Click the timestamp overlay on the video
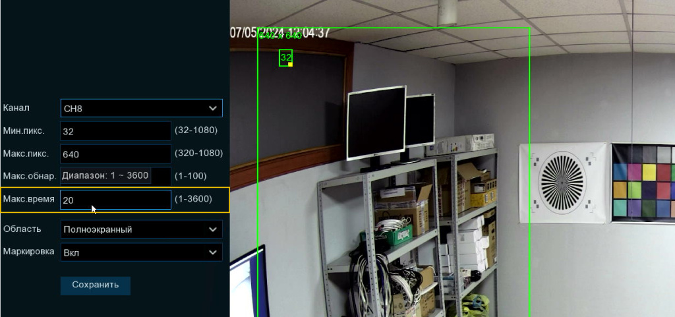 pyautogui.click(x=280, y=33)
